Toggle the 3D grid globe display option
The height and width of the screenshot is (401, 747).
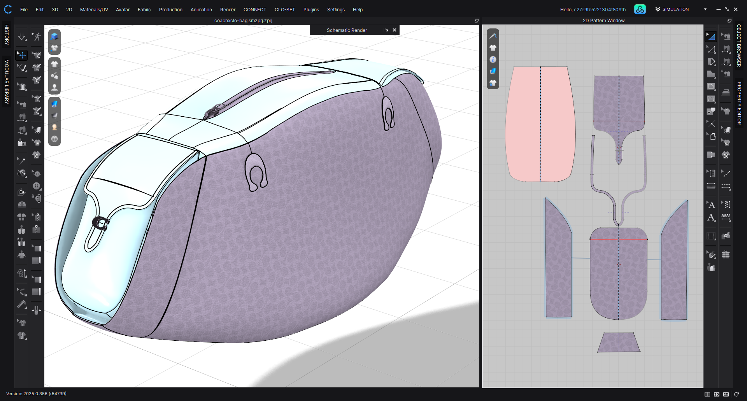(54, 139)
